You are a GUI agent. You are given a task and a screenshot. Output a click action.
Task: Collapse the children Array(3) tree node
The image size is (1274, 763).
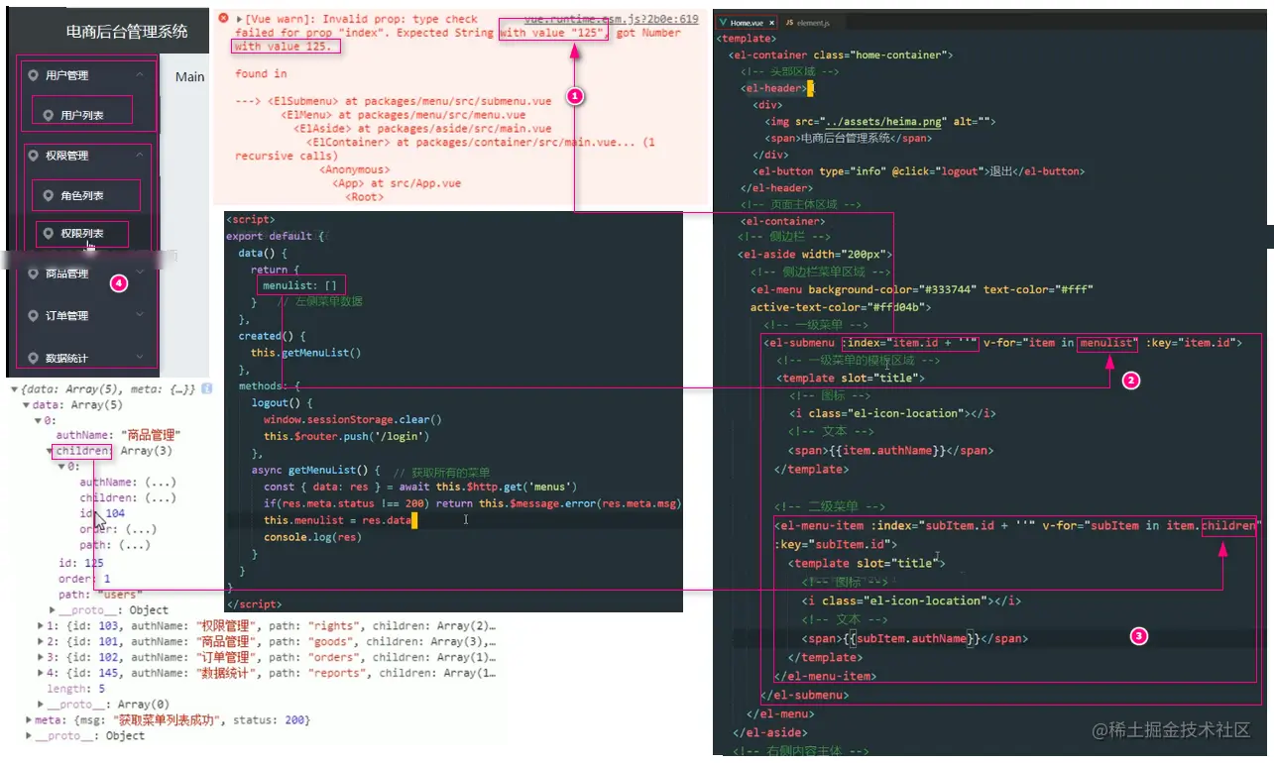tap(50, 451)
